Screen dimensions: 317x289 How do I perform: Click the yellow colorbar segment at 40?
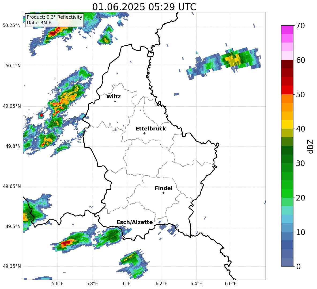[x=287, y=124]
